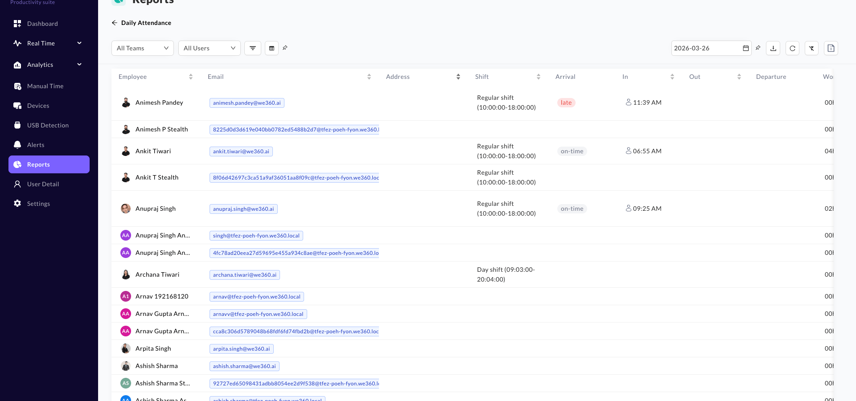This screenshot has height=401, width=856.
Task: Click on-time badge in Ankit Tiwari row
Action: click(572, 151)
